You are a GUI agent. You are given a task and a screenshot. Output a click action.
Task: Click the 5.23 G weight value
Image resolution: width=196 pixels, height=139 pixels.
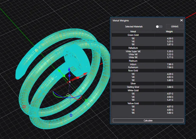[170, 42]
